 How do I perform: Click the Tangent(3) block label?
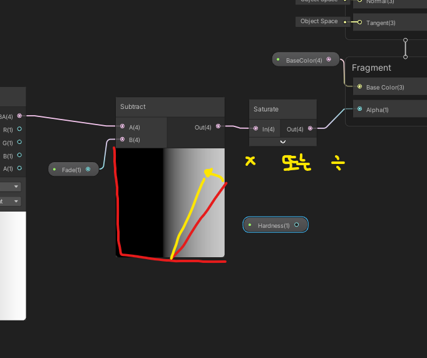[381, 23]
